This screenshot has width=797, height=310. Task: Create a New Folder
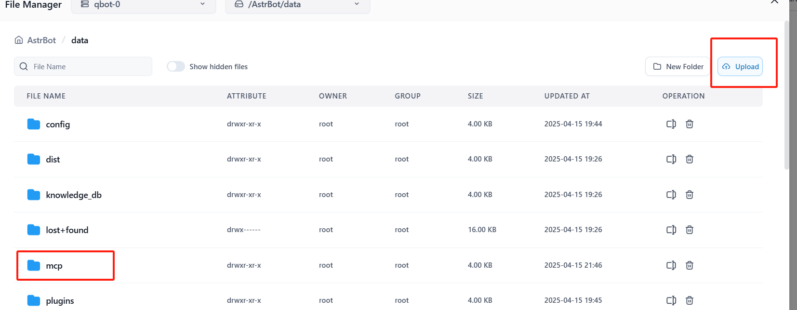click(x=678, y=66)
